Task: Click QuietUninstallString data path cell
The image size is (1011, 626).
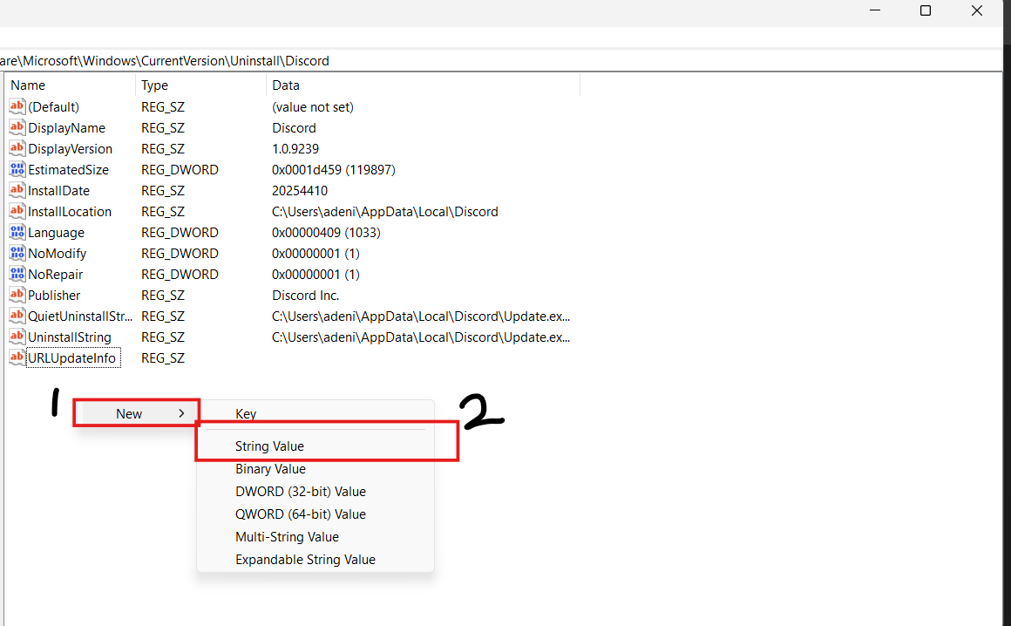Action: [x=421, y=316]
